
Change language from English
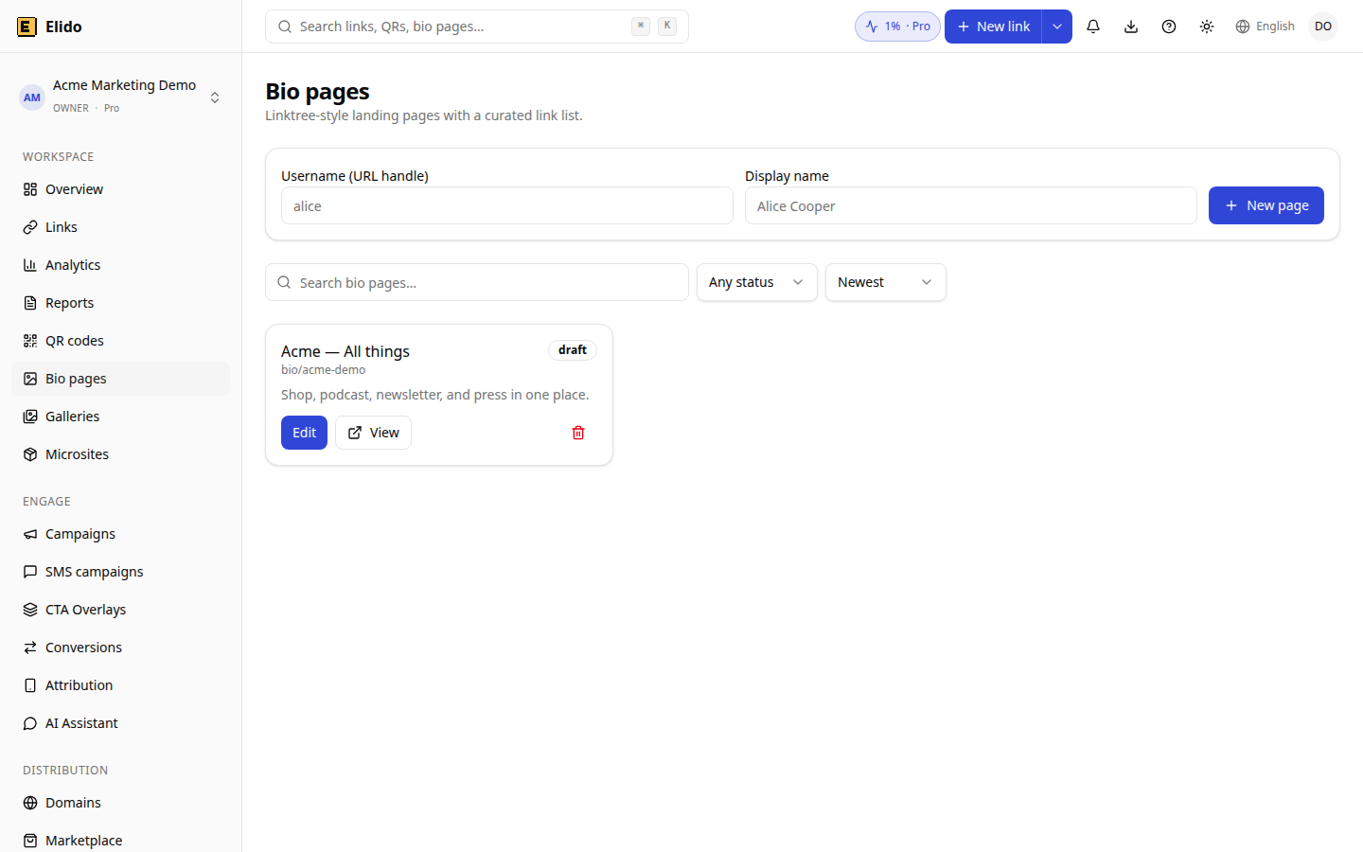[x=1265, y=27]
